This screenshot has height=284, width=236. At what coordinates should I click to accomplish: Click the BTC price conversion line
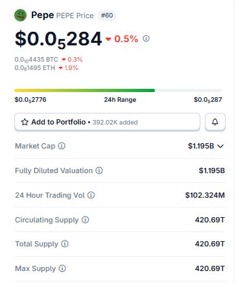49,60
